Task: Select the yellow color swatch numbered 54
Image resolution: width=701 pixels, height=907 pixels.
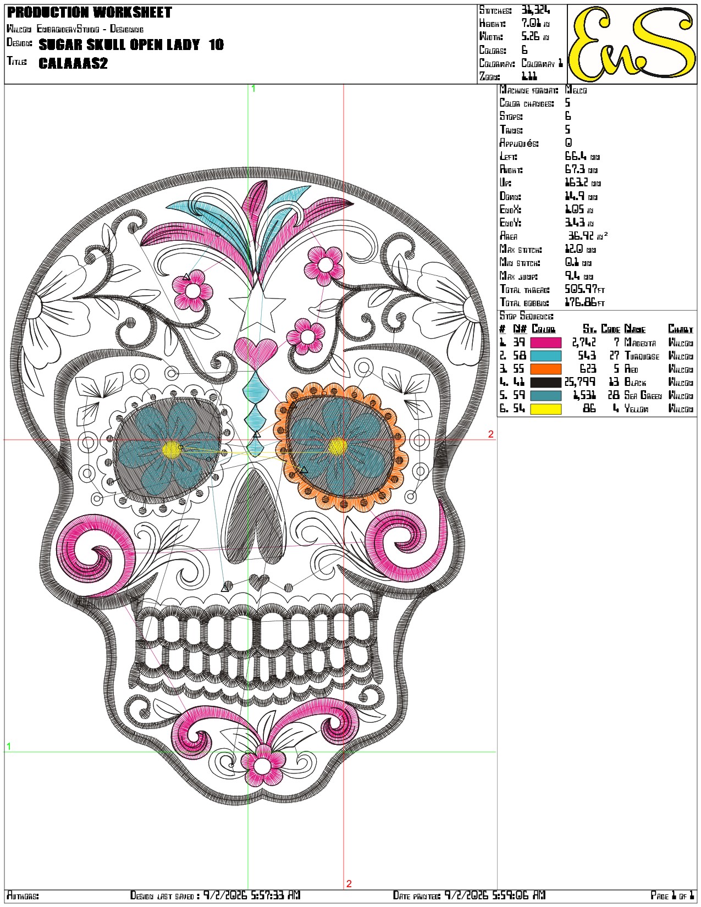Action: pyautogui.click(x=545, y=408)
